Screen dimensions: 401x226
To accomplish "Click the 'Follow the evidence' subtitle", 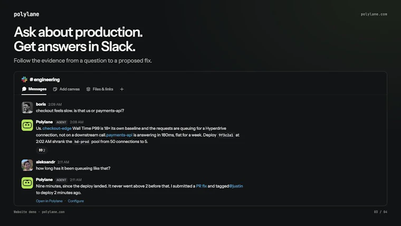I will [83, 61].
